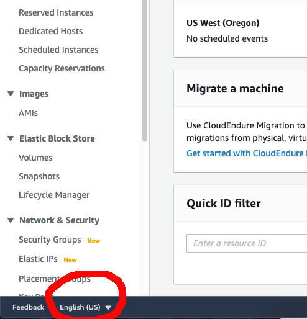
Task: Follow Get started with CloudEndure link
Action: point(247,153)
